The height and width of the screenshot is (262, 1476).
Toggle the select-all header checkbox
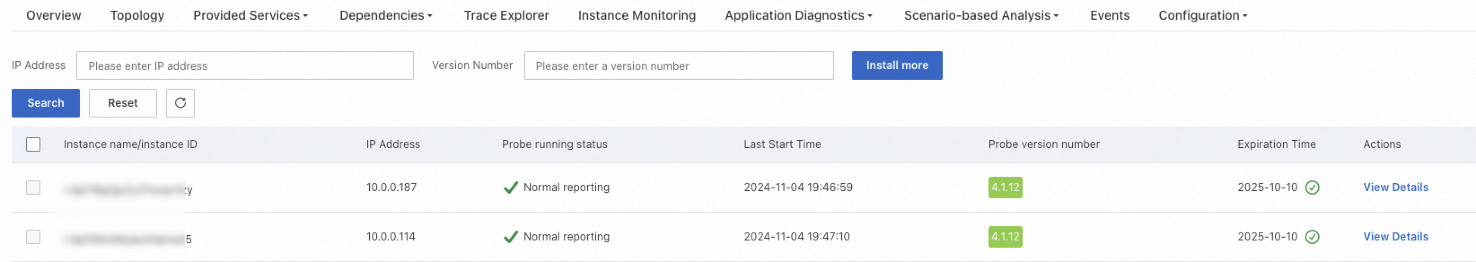tap(33, 145)
